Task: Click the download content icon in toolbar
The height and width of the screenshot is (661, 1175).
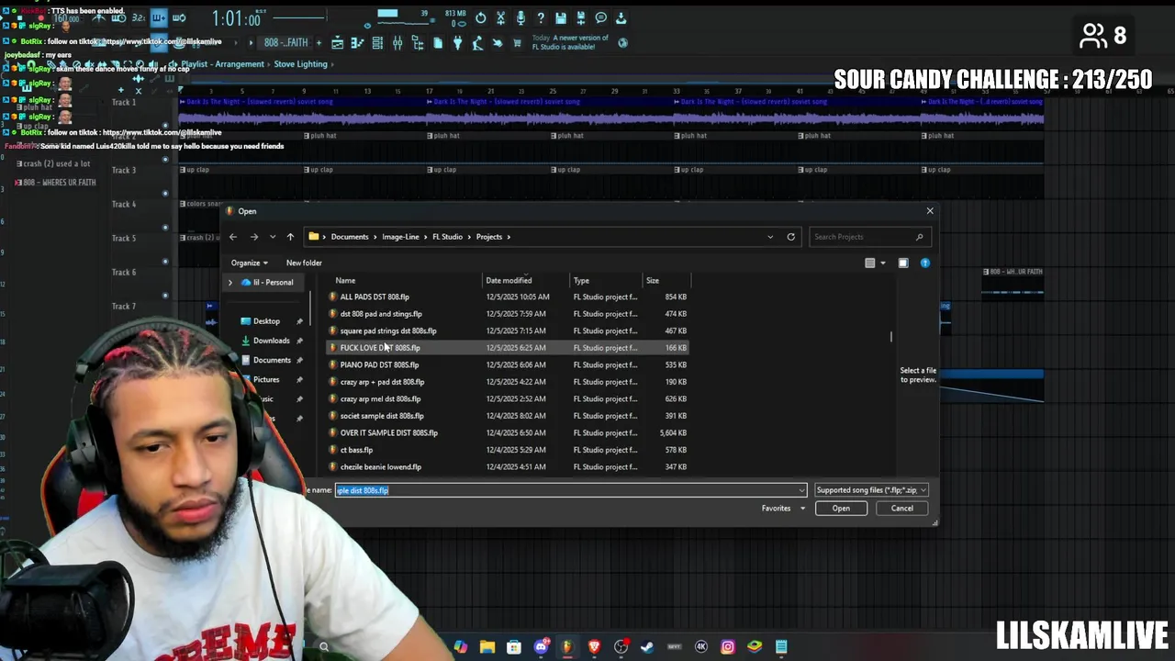Action: (621, 17)
